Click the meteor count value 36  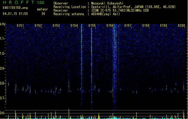point(43,14)
